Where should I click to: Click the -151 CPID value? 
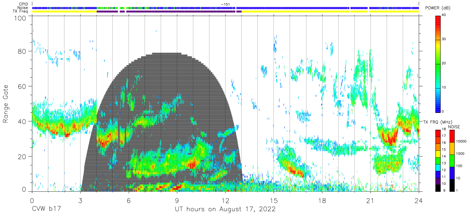[225, 4]
